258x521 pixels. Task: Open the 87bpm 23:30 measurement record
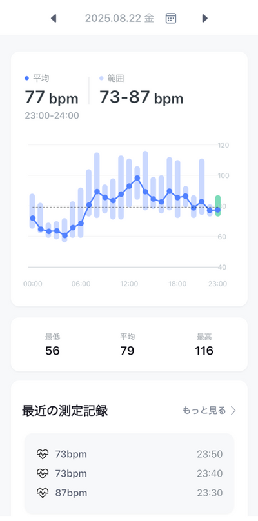pyautogui.click(x=130, y=493)
